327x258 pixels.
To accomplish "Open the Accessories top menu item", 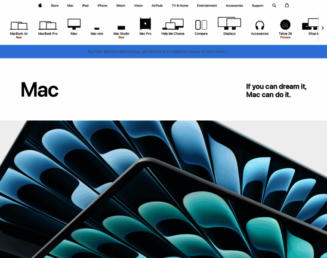I will 234,6.
